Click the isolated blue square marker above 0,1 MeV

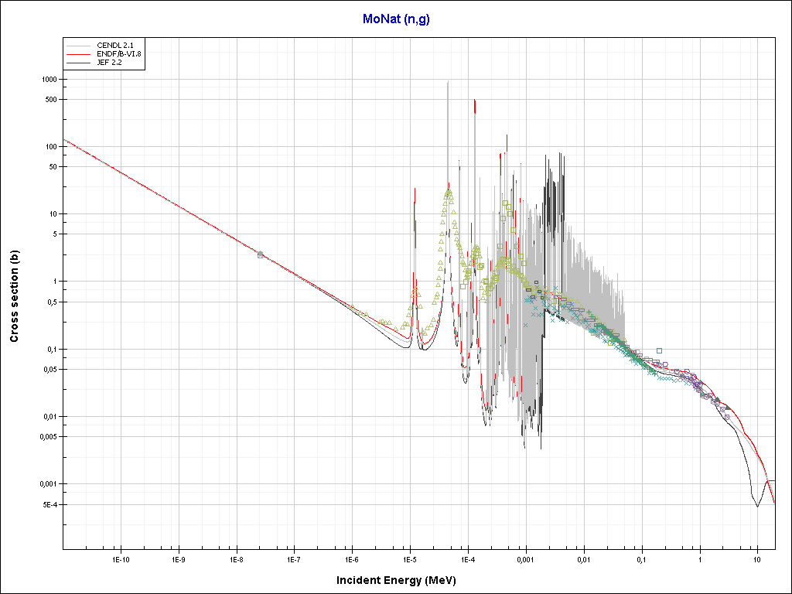pyautogui.click(x=659, y=350)
